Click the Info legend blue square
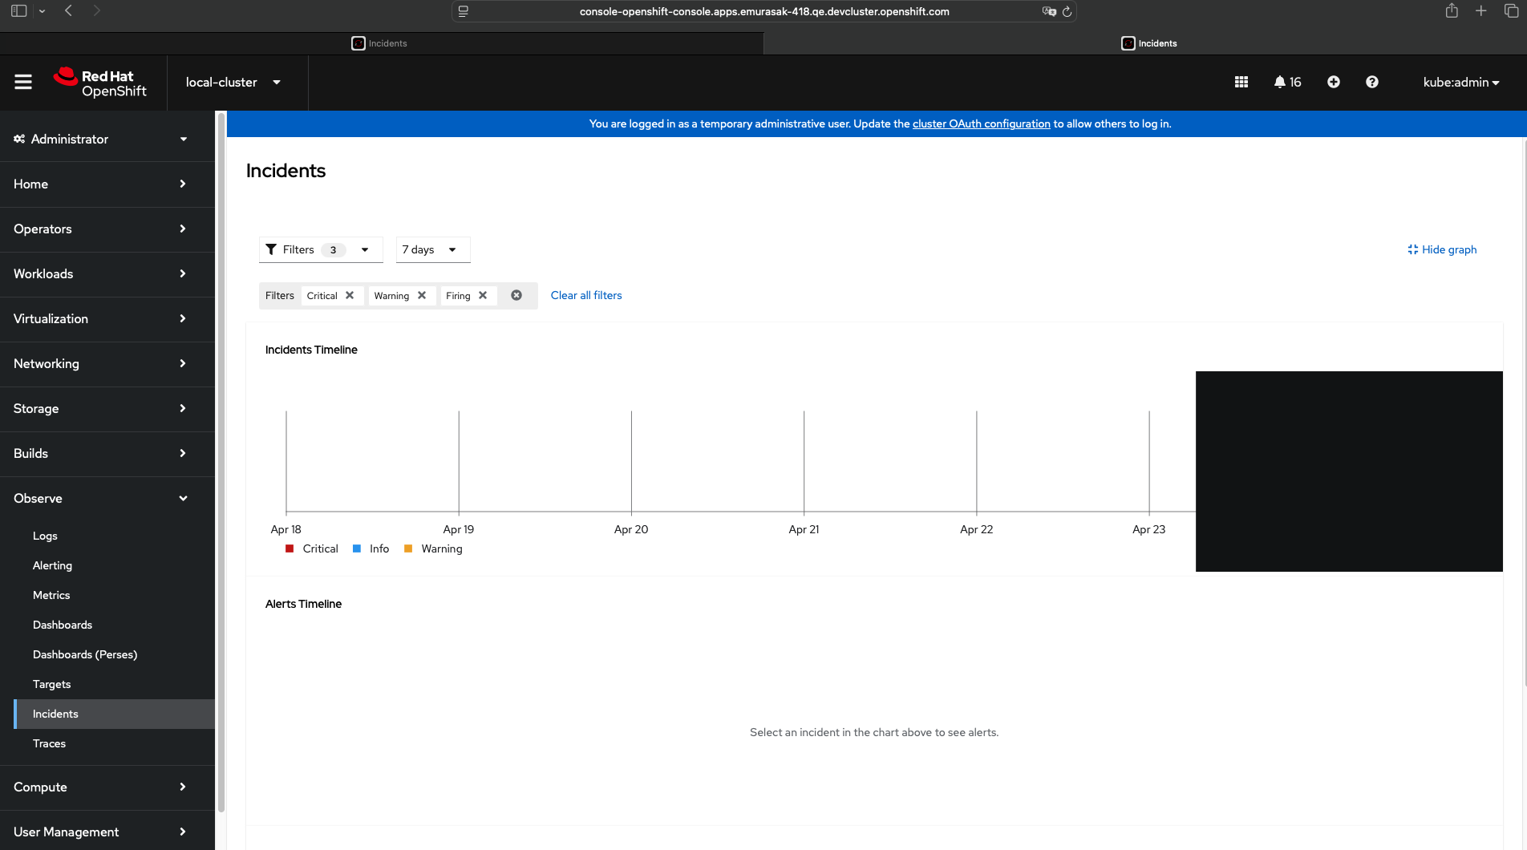This screenshot has height=850, width=1527. pos(357,548)
